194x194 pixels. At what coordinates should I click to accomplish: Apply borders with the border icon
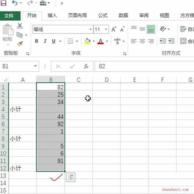click(70, 41)
